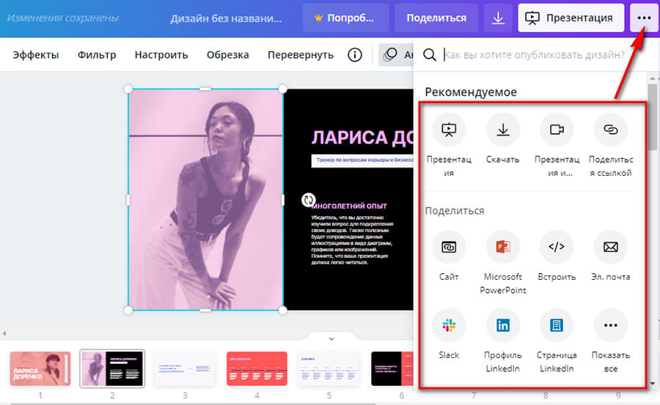Screen dimensions: 660x405
Task: Choose the Эл. почта envelope icon
Action: 610,248
